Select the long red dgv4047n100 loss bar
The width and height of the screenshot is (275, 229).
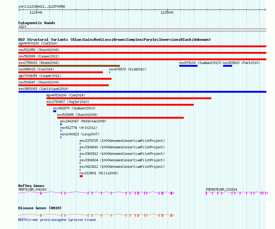click(x=142, y=46)
